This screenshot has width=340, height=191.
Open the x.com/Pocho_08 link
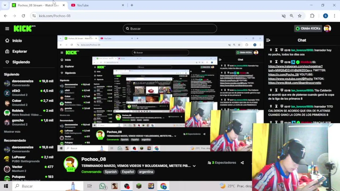pyautogui.click(x=284, y=75)
